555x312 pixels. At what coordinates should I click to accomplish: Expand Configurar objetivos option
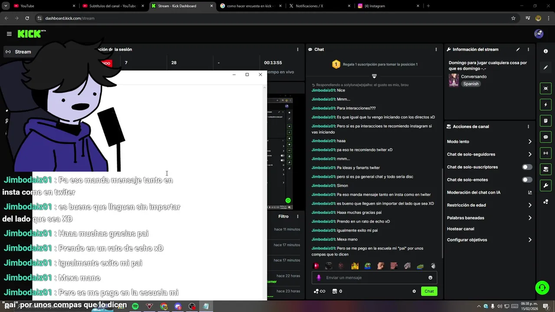tap(489, 240)
